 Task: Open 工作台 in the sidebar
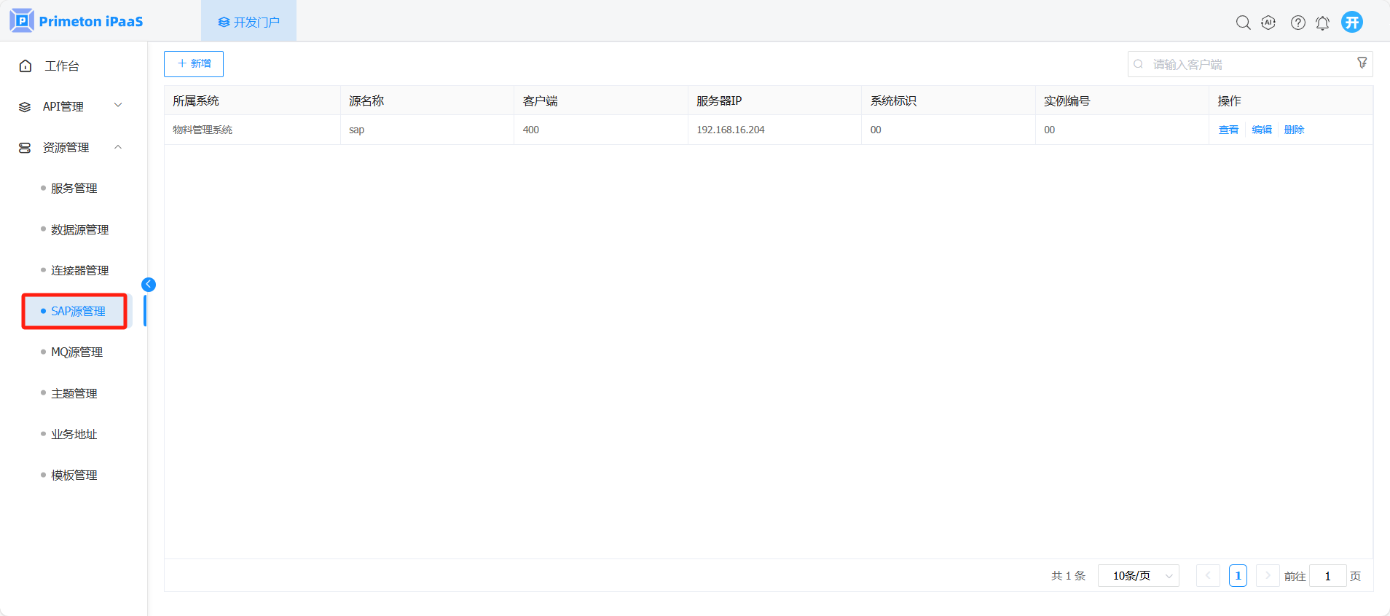point(61,66)
